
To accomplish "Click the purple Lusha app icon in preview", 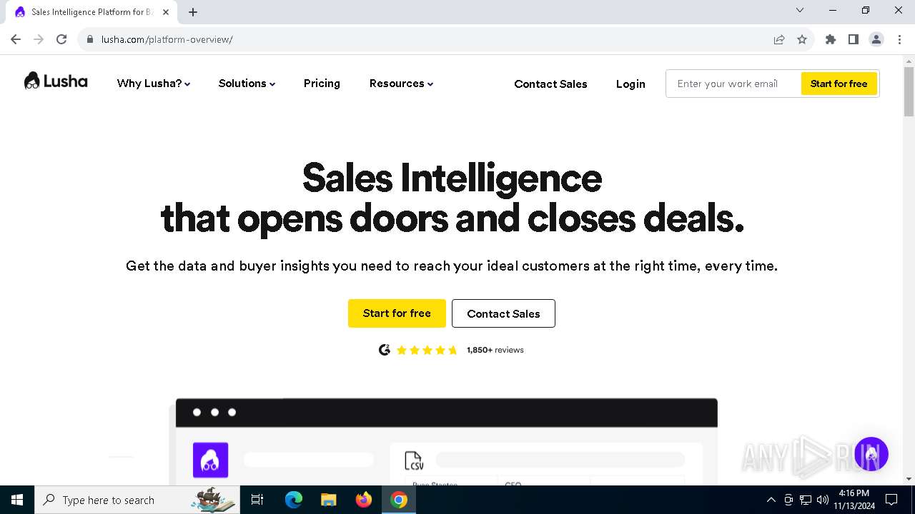I will tap(210, 460).
